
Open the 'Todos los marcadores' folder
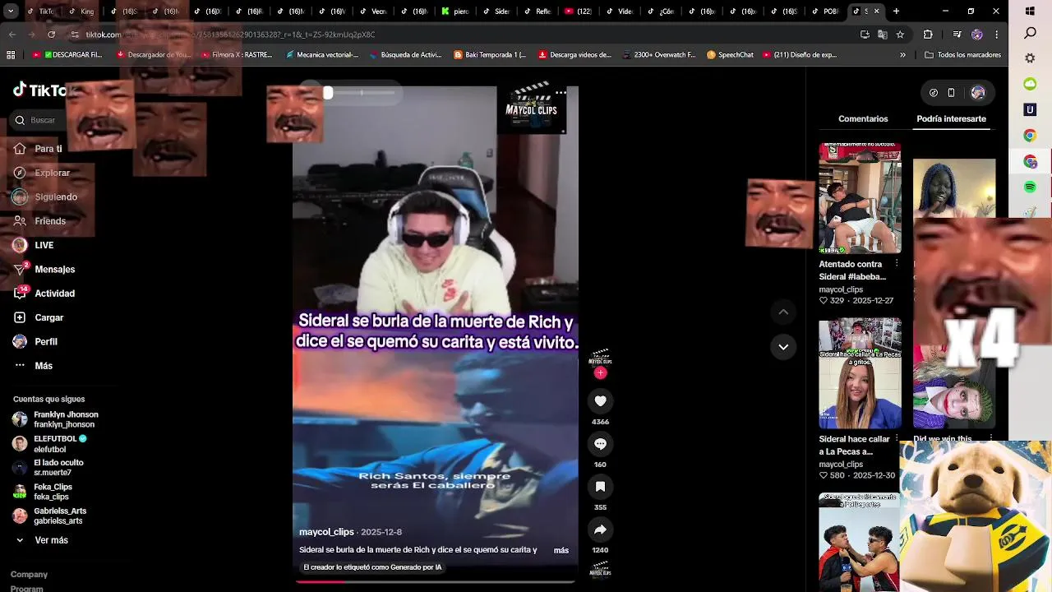[962, 55]
